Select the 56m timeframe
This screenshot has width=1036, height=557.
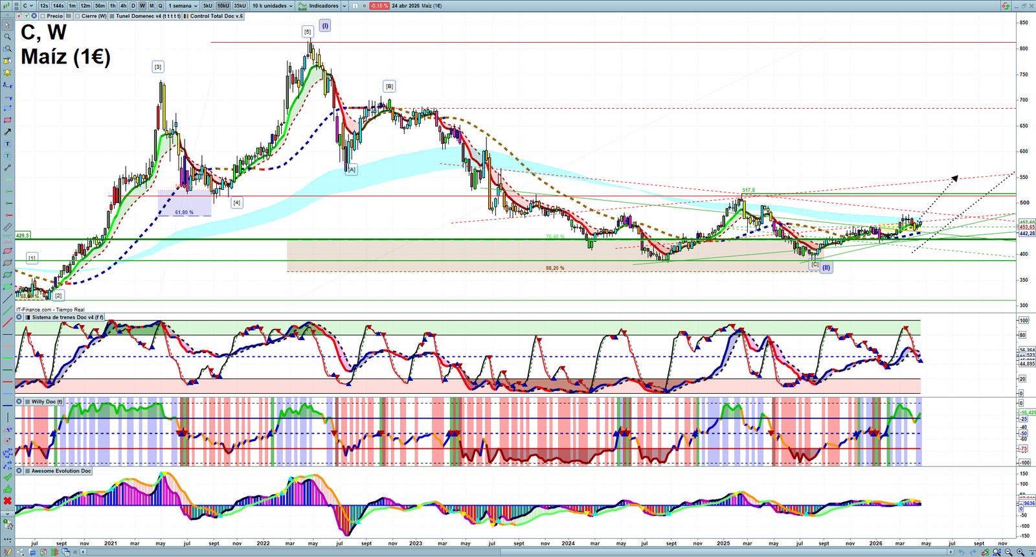[100, 6]
